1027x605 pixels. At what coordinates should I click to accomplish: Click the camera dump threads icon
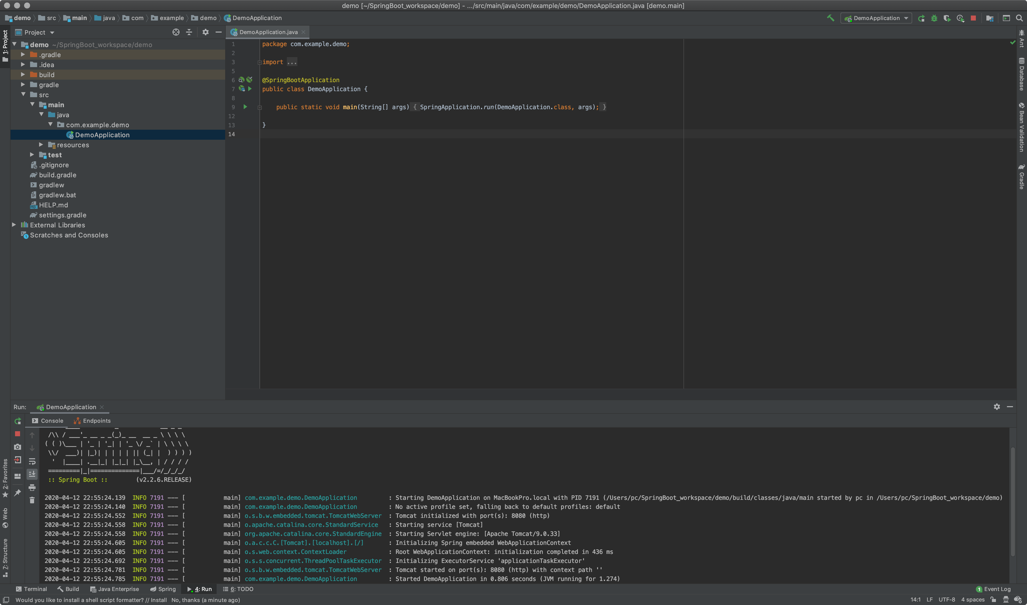(x=18, y=447)
